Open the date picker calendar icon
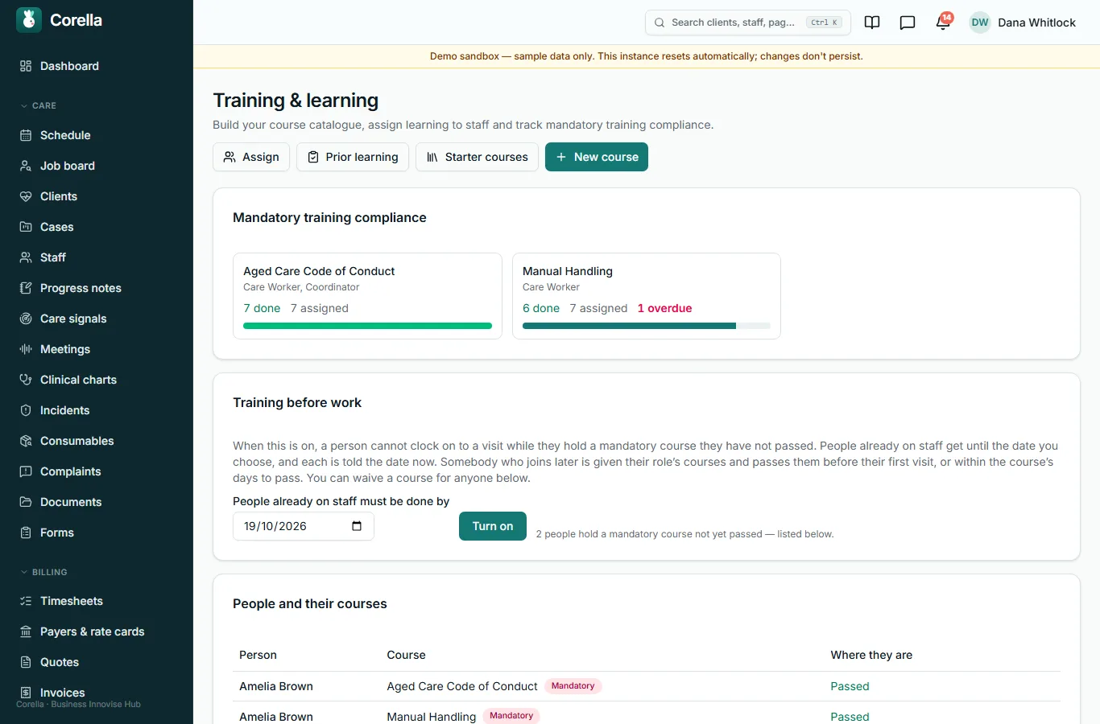Screen dimensions: 1100x724 (357, 526)
